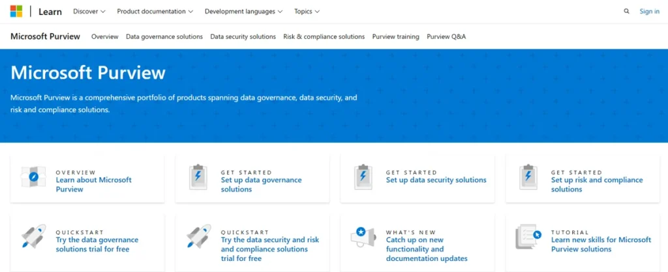This screenshot has height=272, width=668.
Task: Click Microsoft Purview in the secondary nav bar
Action: [45, 36]
